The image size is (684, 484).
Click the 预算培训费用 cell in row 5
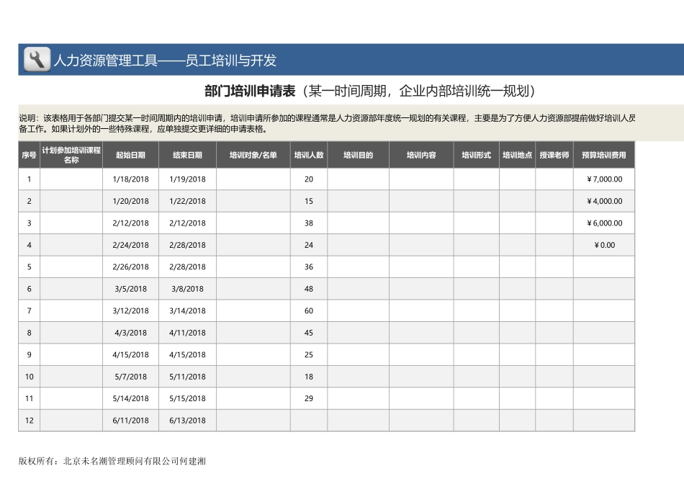point(604,267)
